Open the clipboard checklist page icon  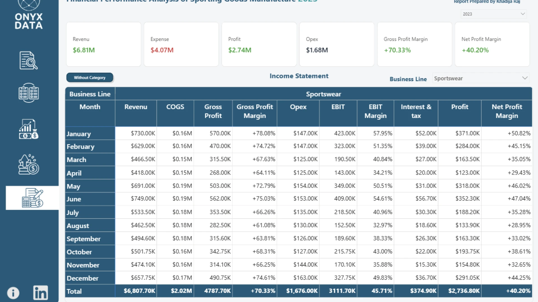click(x=29, y=93)
